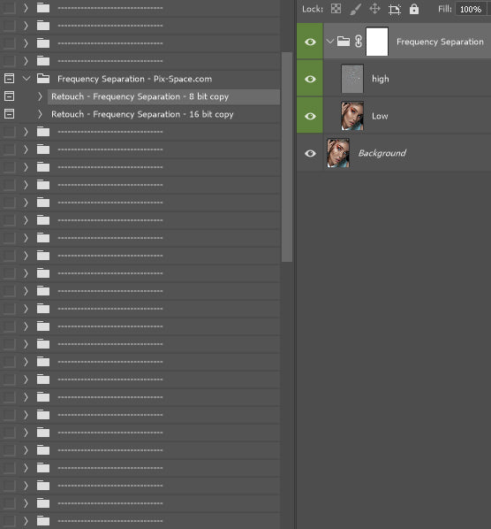Screen dimensions: 491x529
Task: Click the lock image pixels brush icon
Action: (x=355, y=9)
